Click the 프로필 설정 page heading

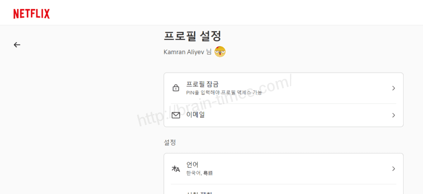[192, 36]
